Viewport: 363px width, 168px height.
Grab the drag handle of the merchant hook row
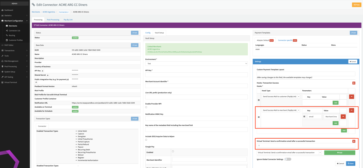coord(258,117)
